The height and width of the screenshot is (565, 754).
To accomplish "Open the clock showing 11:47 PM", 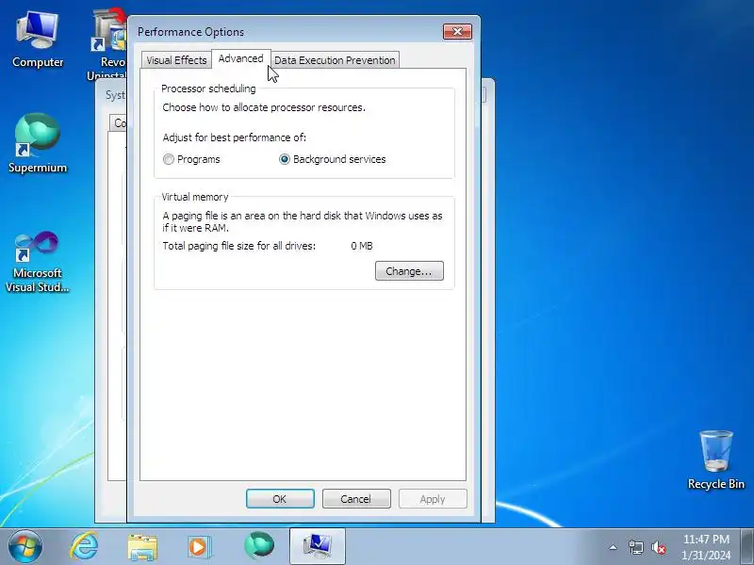I will point(706,547).
